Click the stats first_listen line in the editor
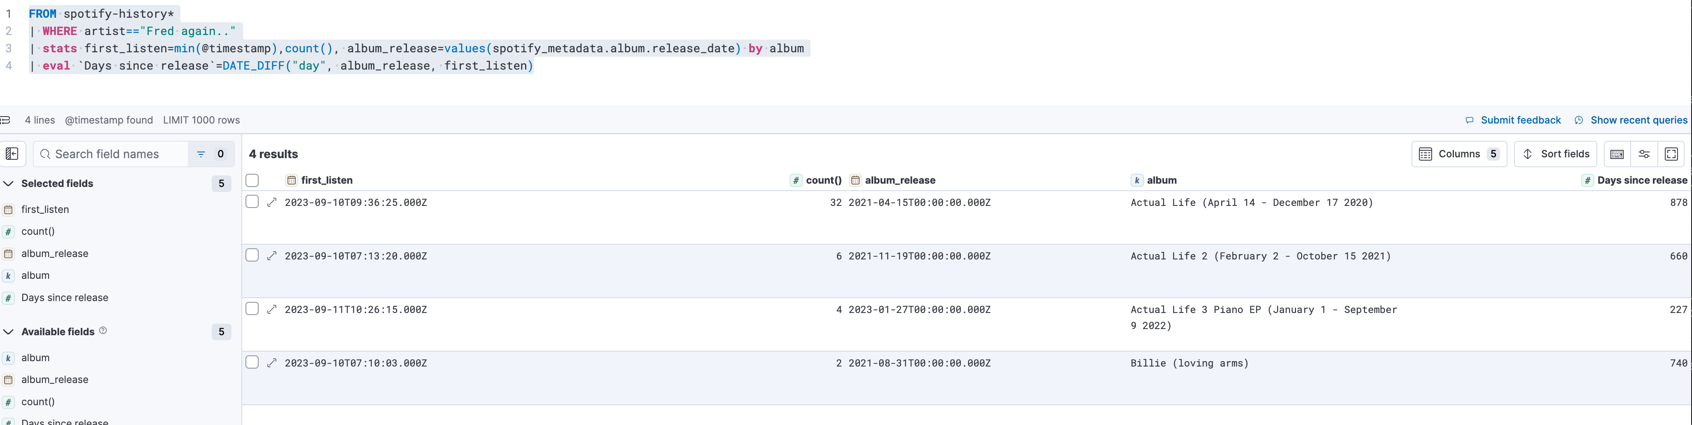 click(x=416, y=49)
